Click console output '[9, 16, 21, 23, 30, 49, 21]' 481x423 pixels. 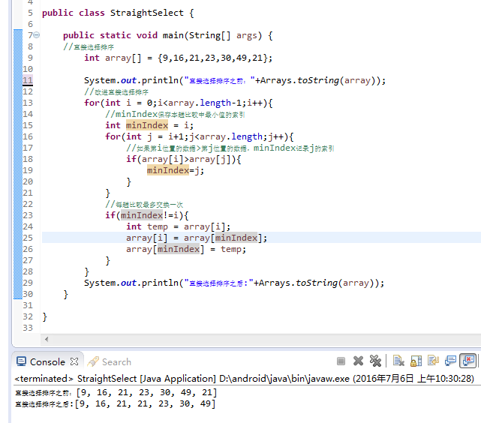pos(146,393)
